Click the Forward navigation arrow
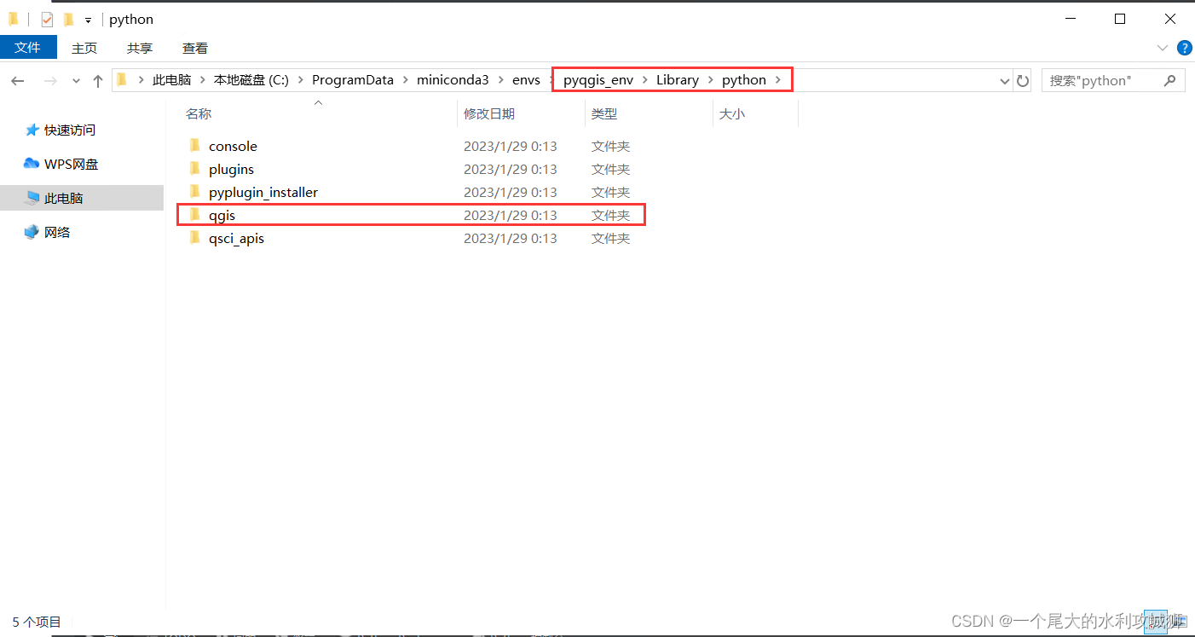The height and width of the screenshot is (637, 1195). pyautogui.click(x=50, y=80)
